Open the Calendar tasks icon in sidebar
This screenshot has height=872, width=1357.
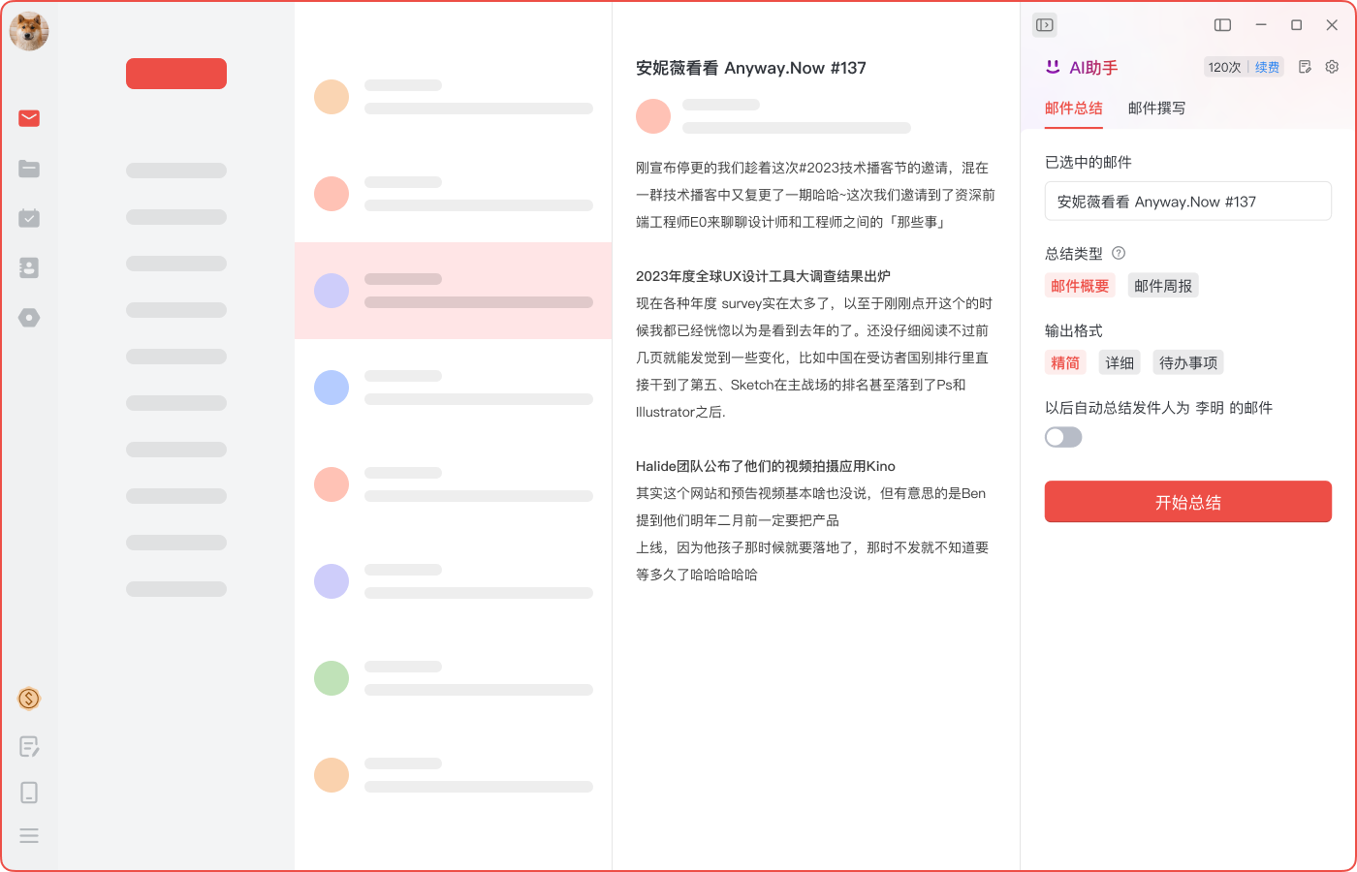(29, 217)
